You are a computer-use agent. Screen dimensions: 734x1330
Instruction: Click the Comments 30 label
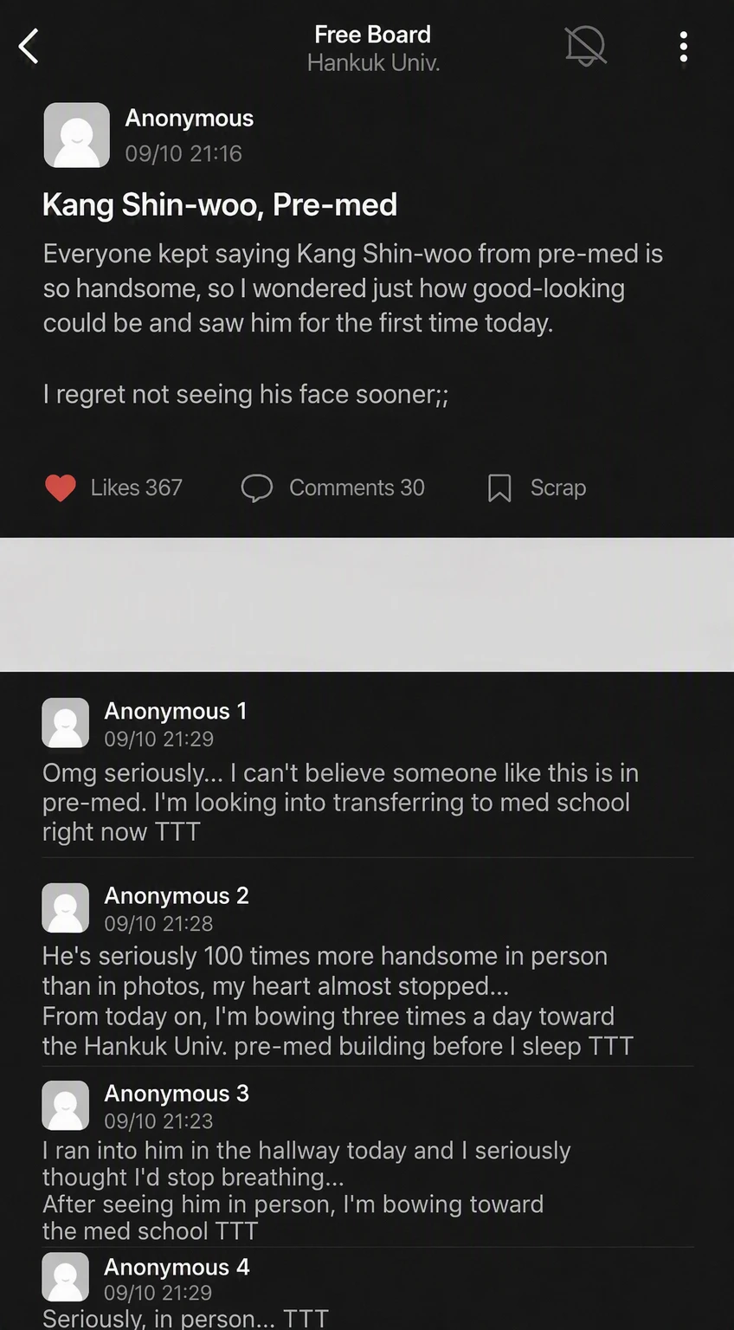(x=357, y=487)
